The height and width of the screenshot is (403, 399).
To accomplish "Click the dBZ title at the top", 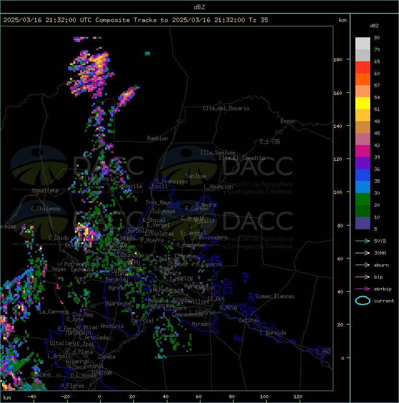I will click(199, 7).
